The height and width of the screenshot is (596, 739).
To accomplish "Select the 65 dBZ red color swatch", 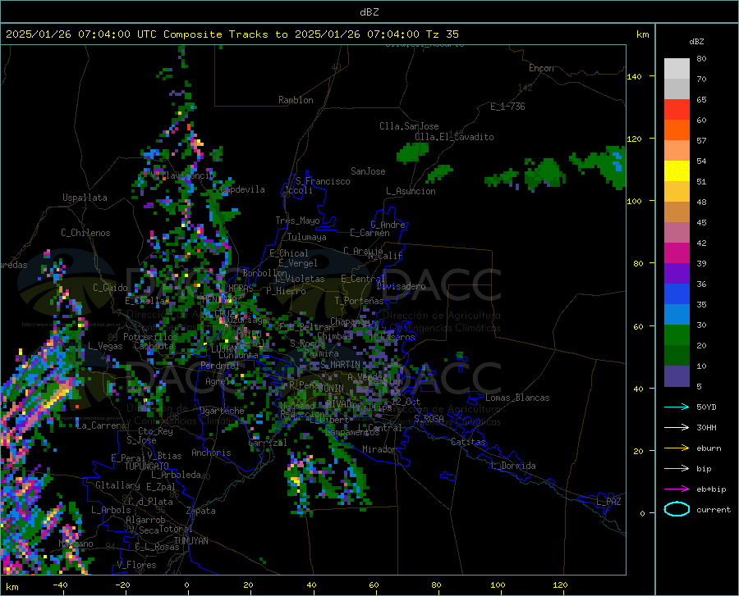I will click(677, 110).
